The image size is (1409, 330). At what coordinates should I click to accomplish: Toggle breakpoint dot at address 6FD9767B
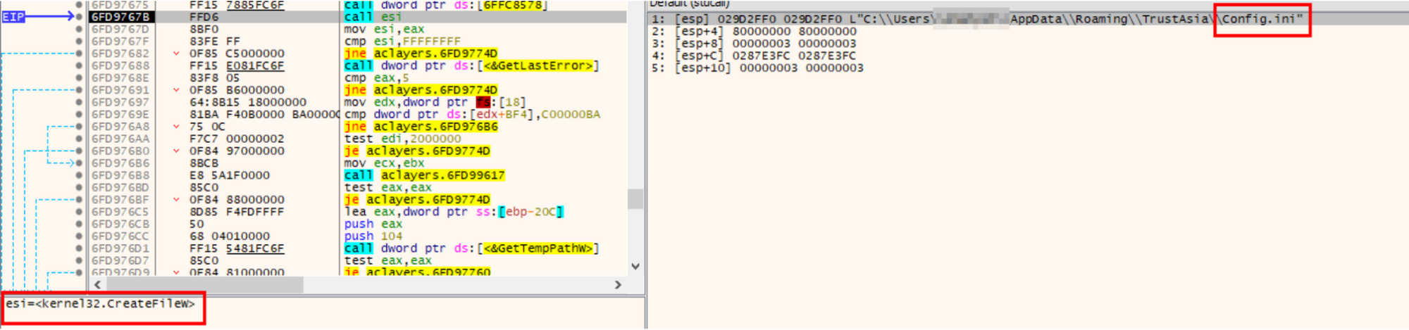click(x=79, y=17)
